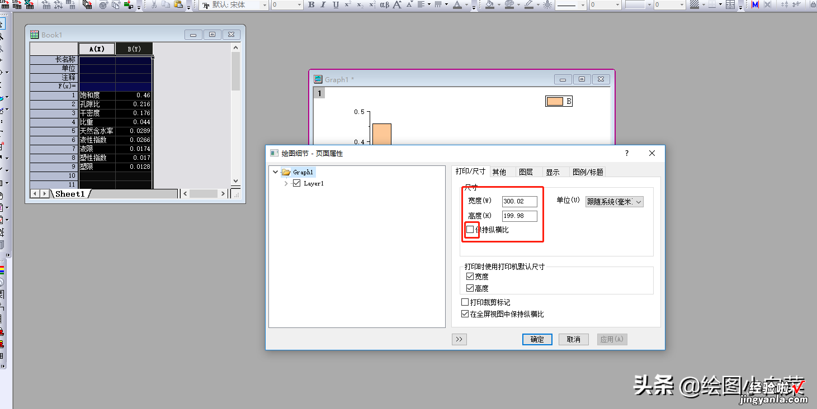Screen dimensions: 817x409
Task: Click Book1 vertical scrollbar down arrow
Action: point(235,181)
